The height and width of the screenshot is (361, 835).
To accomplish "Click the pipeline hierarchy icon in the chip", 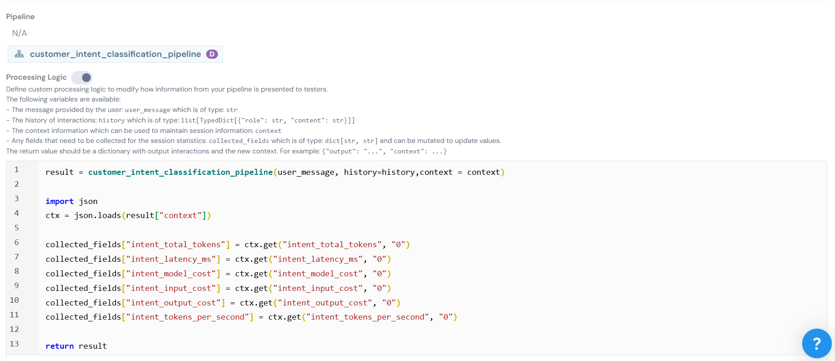I will [19, 54].
